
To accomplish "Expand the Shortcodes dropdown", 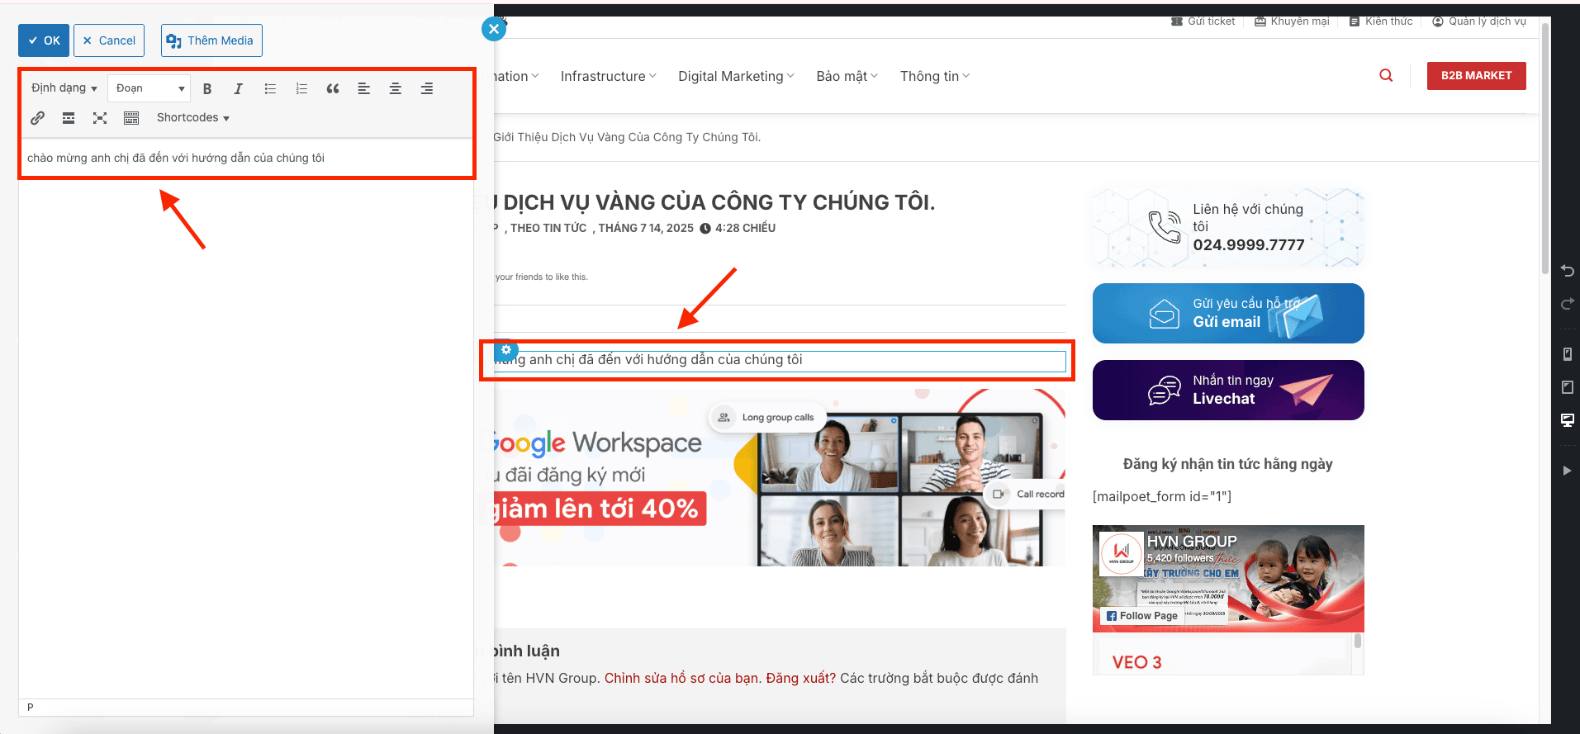I will pyautogui.click(x=192, y=118).
